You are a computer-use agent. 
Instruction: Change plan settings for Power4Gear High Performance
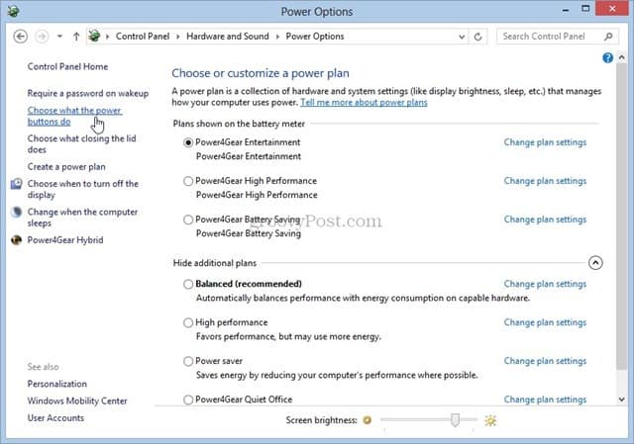pos(545,181)
